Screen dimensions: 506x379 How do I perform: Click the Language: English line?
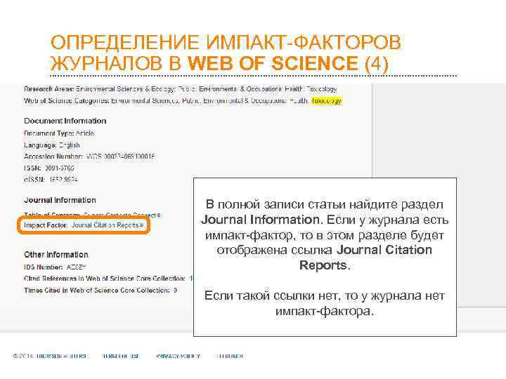click(x=52, y=145)
